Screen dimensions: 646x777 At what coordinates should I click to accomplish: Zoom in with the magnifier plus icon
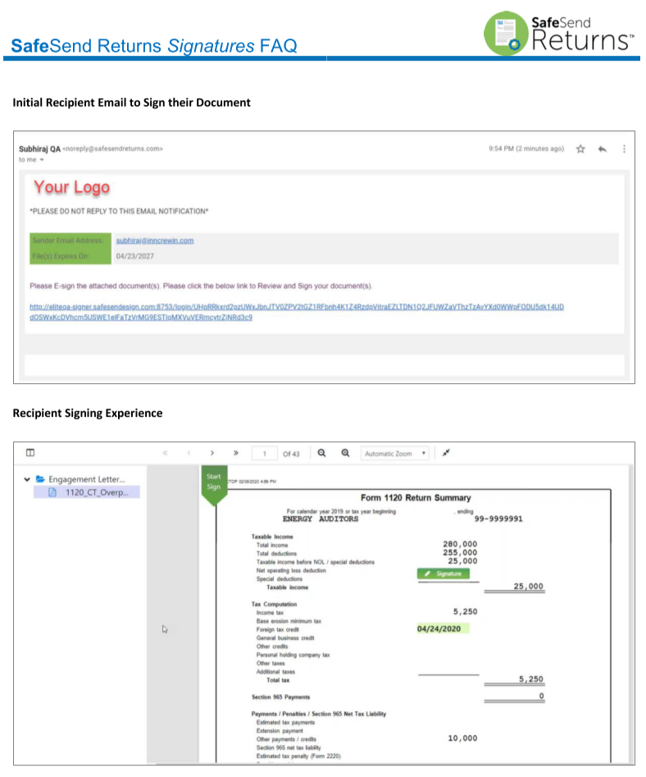click(345, 453)
